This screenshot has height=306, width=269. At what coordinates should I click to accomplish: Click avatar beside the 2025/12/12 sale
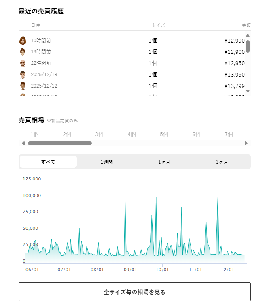pos(23,86)
